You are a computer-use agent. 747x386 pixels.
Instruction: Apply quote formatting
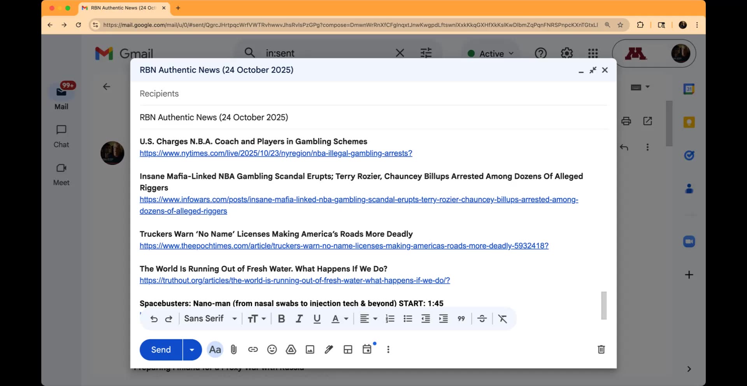tap(461, 319)
